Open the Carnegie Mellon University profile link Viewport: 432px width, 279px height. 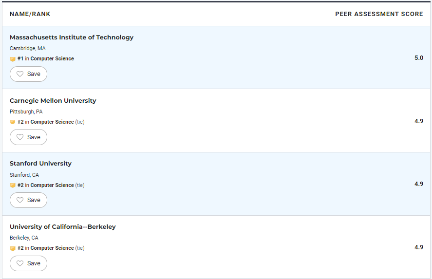(x=53, y=100)
